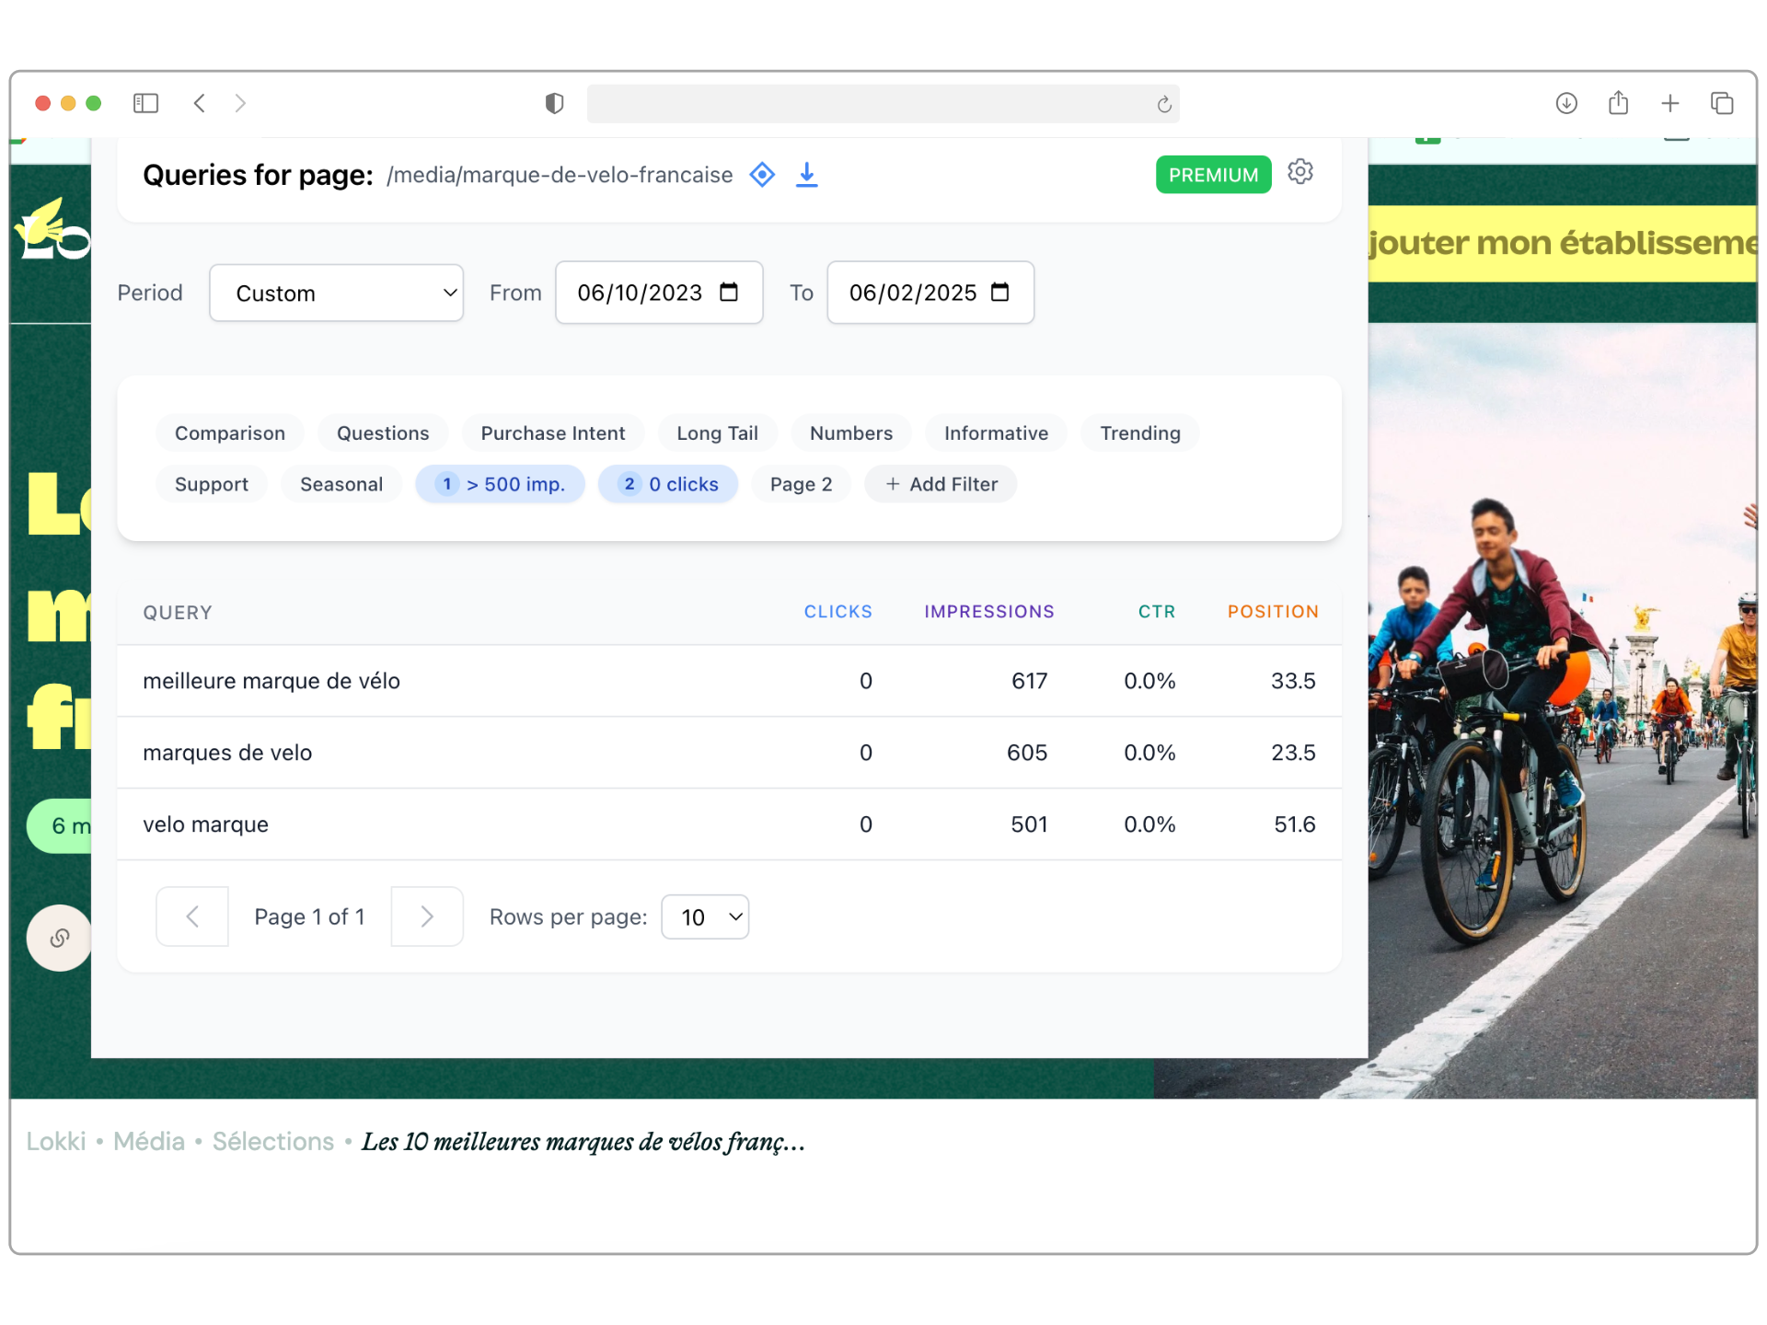The height and width of the screenshot is (1325, 1767).
Task: Click the PREMIUM badge button
Action: (1210, 174)
